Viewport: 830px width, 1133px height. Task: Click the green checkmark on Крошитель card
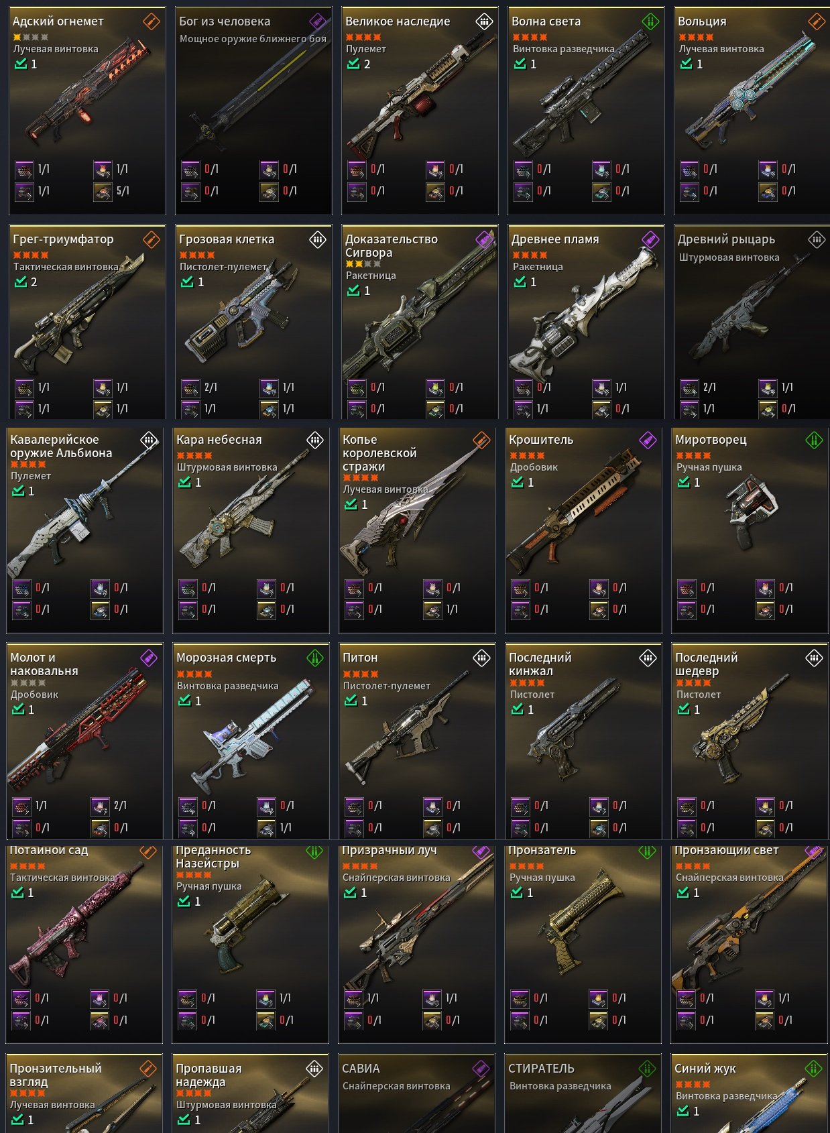pyautogui.click(x=518, y=483)
